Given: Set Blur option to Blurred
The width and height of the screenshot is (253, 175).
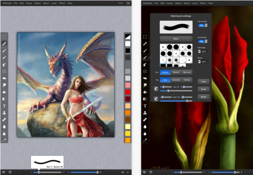Looking at the screenshot, I should pos(176,72).
